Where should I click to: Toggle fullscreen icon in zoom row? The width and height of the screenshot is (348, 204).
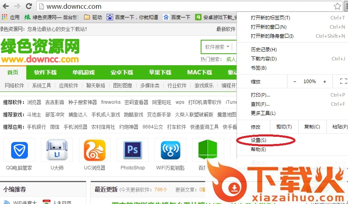[343, 82]
